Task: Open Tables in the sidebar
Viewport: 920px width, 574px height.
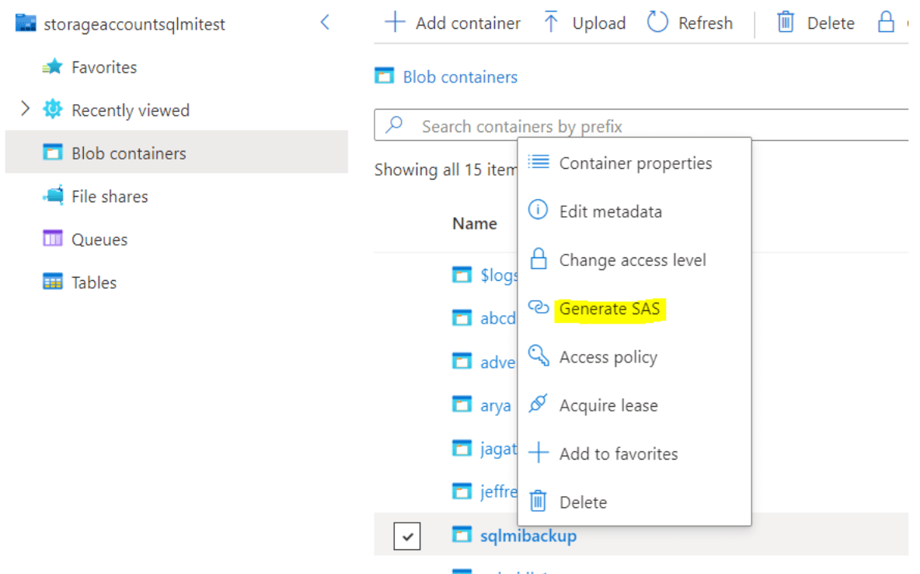Action: (x=93, y=282)
